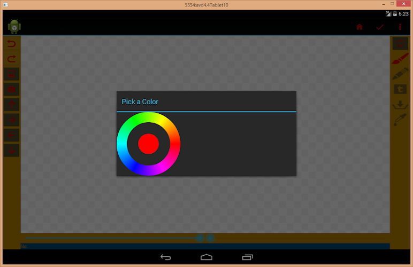Tap the Android app logo
The height and width of the screenshot is (267, 413).
coord(14,27)
